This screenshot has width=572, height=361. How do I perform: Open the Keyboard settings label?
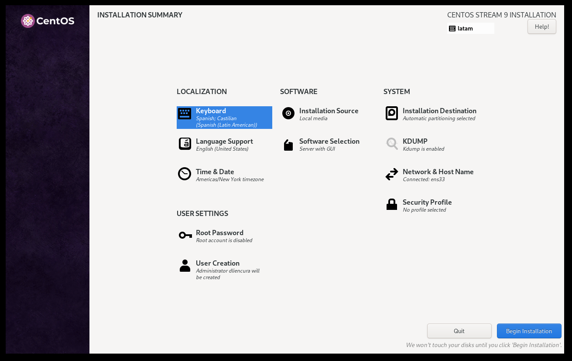(211, 111)
